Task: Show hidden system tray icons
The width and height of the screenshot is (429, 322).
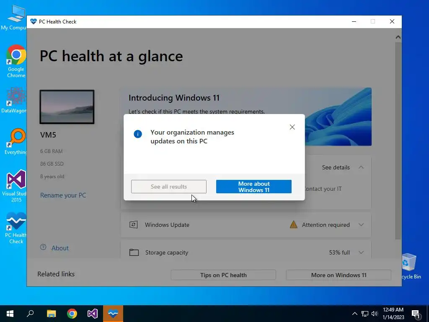Action: click(x=354, y=314)
